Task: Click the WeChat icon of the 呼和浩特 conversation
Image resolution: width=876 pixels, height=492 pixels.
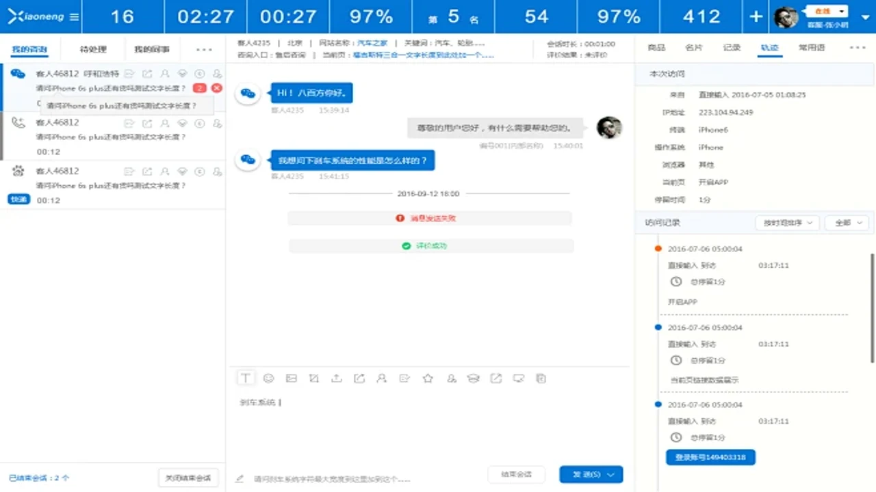Action: tap(18, 74)
